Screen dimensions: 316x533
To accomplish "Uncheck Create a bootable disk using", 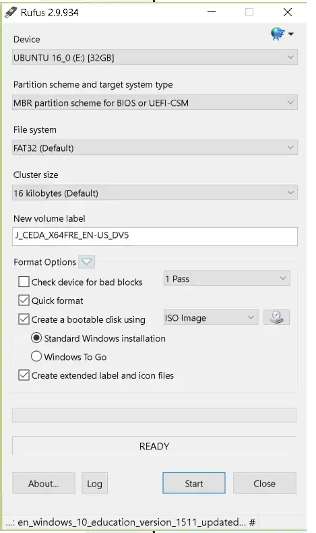I will 24,319.
